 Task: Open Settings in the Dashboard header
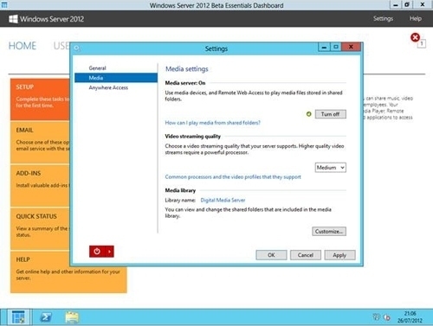(383, 19)
